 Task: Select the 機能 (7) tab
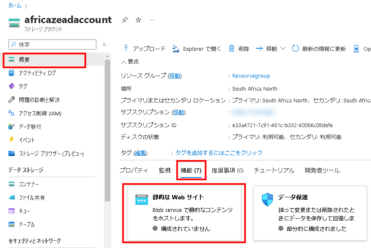coord(191,170)
